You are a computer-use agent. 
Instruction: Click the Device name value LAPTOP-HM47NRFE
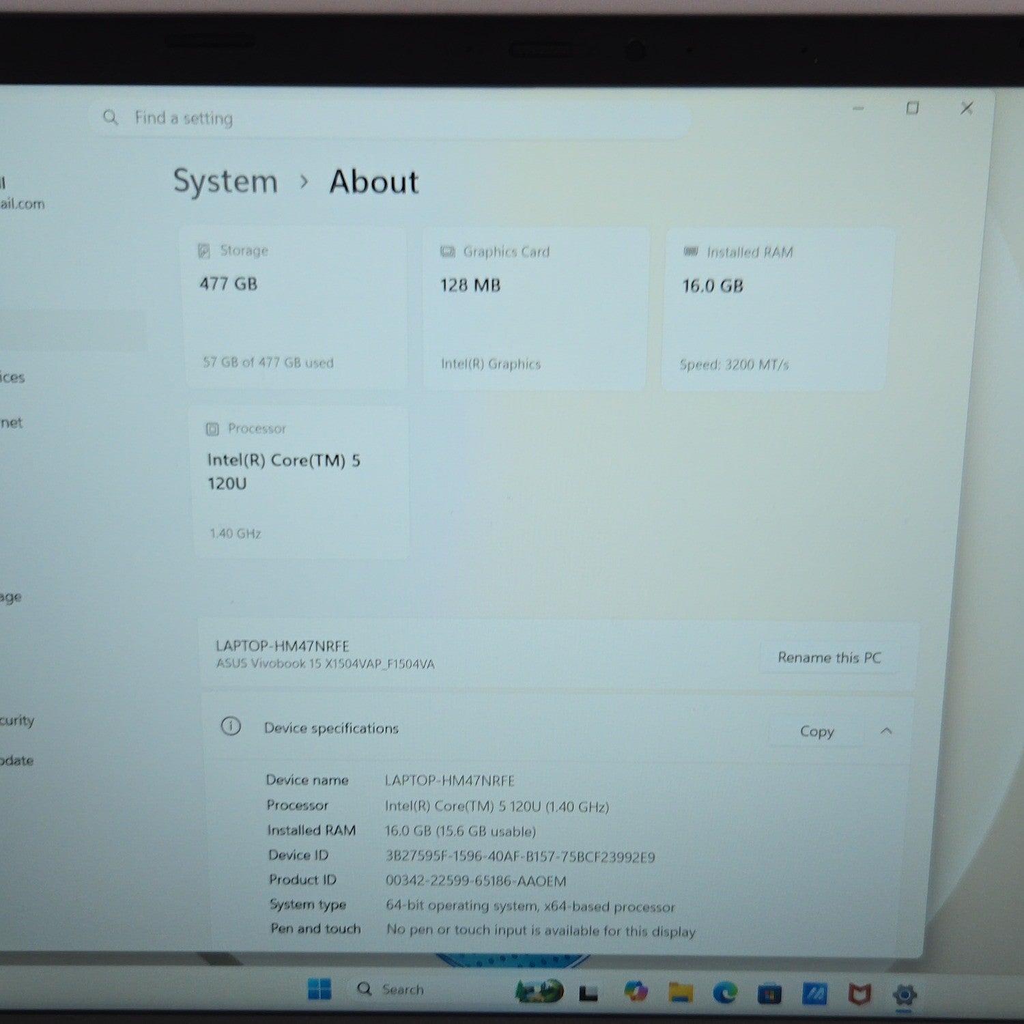click(450, 780)
